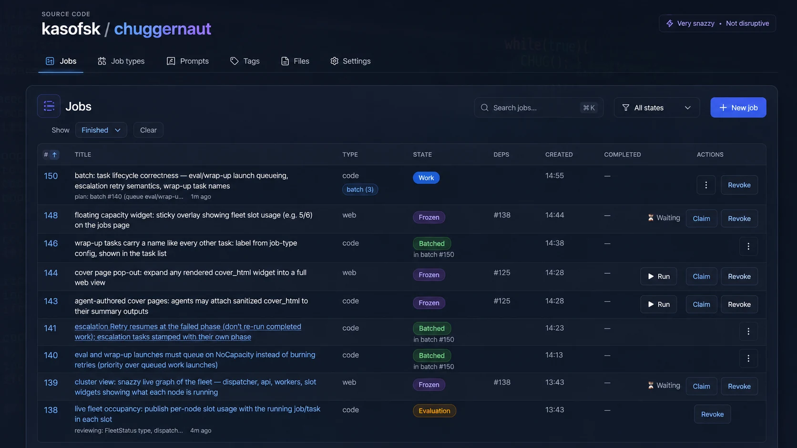
Task: Open job number 146 link
Action: pos(51,244)
